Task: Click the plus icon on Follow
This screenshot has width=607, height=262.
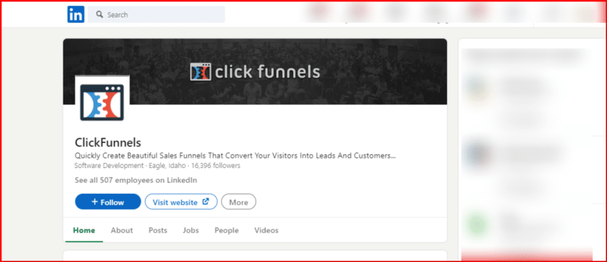Action: click(94, 201)
